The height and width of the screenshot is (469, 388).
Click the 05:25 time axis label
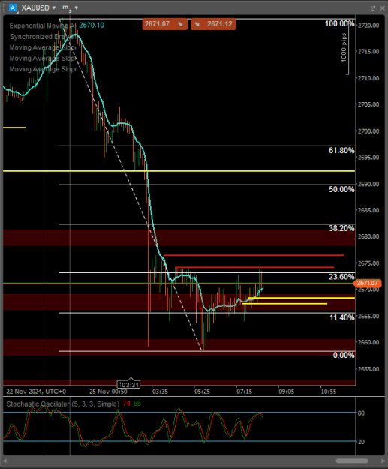click(x=202, y=392)
